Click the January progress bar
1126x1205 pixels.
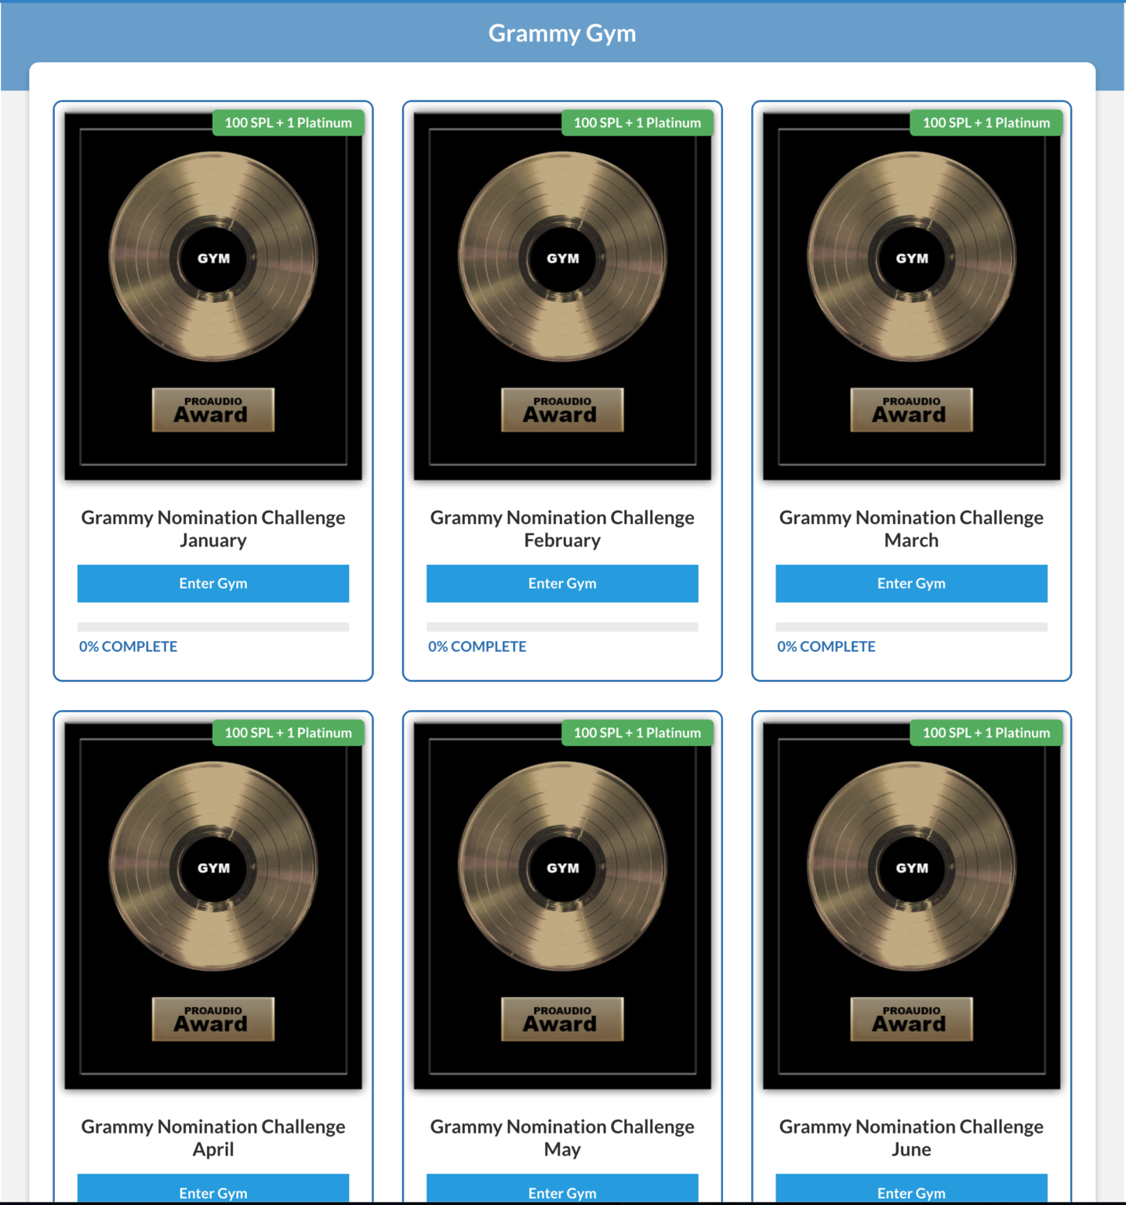[212, 626]
